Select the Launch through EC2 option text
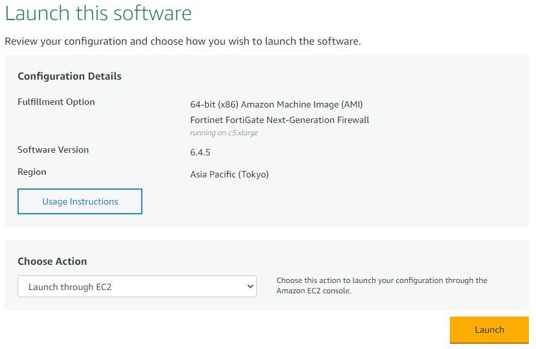This screenshot has width=536, height=349. pyautogui.click(x=70, y=287)
